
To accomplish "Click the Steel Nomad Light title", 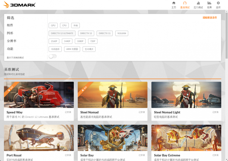I will tap(167, 112).
